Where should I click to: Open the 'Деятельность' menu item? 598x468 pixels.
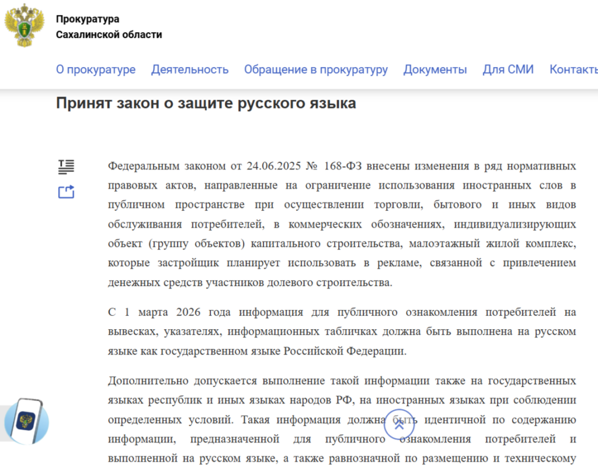pos(190,69)
